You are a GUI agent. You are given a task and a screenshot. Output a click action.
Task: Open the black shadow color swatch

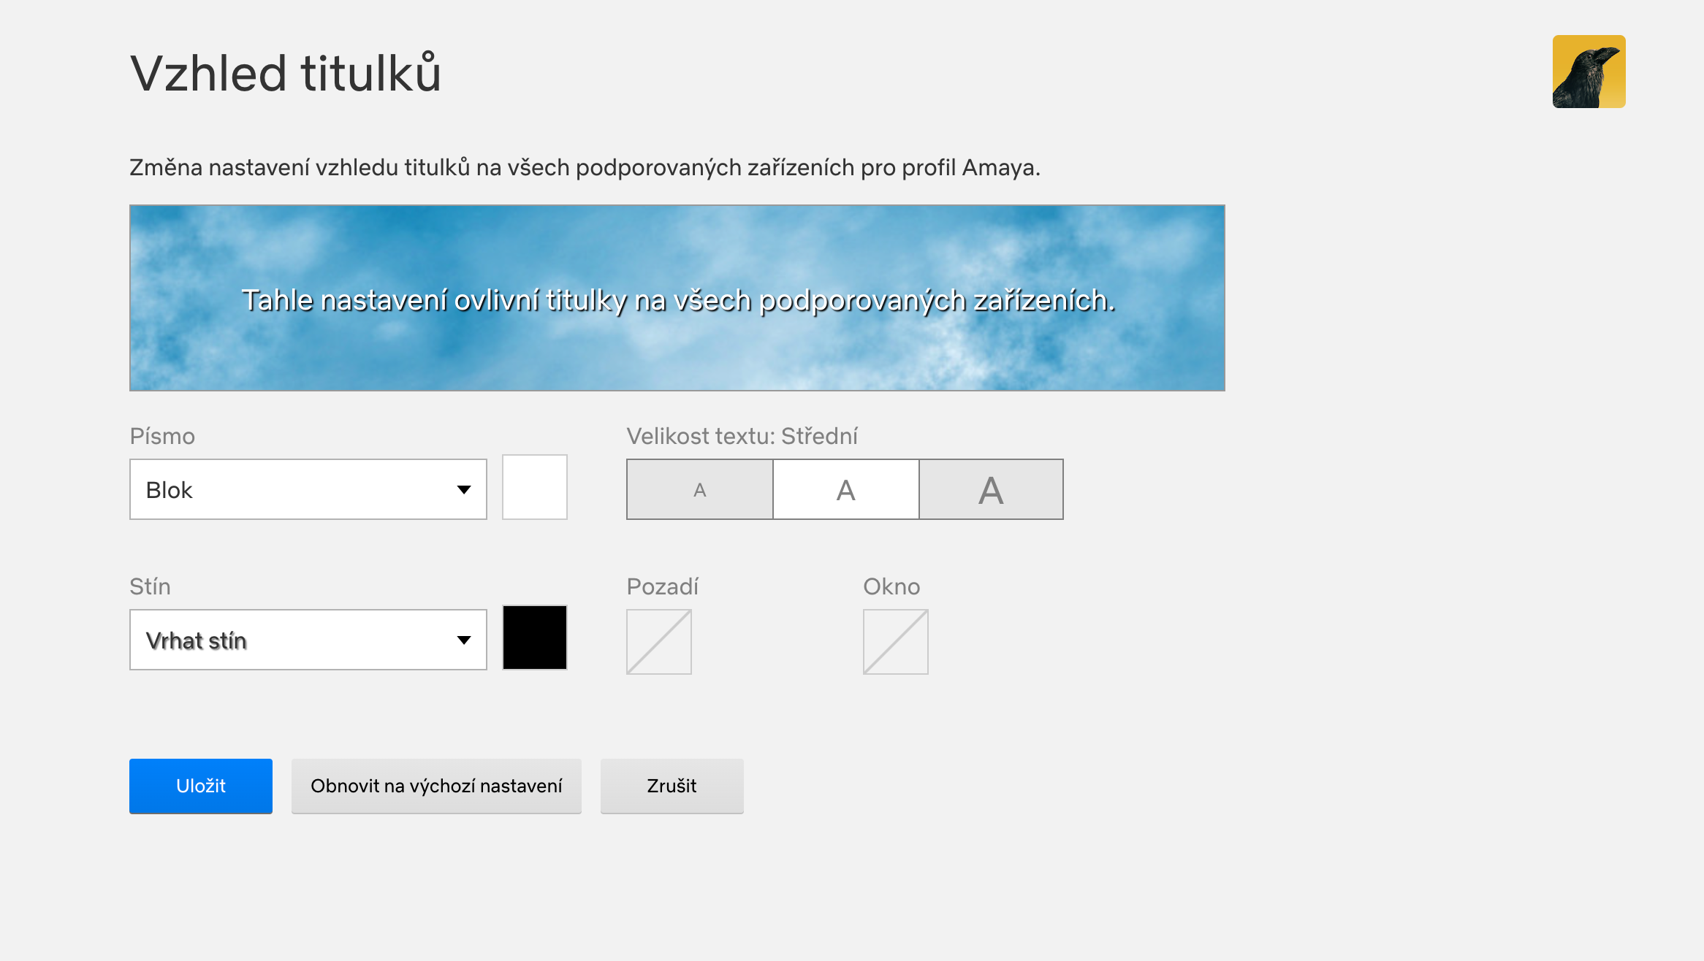[534, 638]
